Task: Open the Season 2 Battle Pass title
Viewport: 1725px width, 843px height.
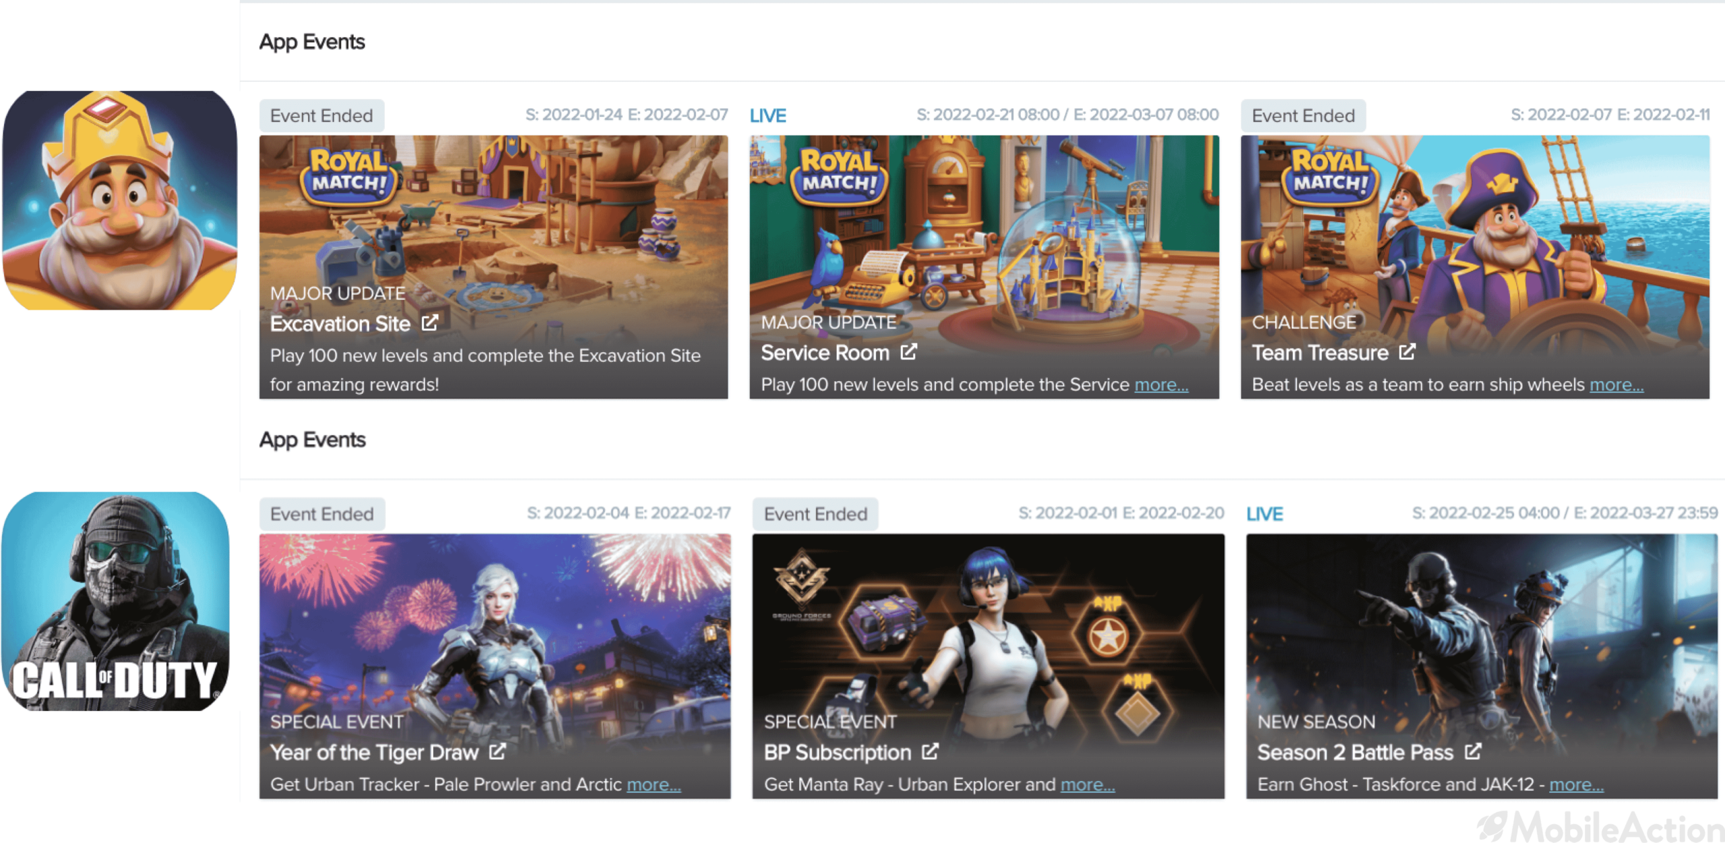Action: 1355,752
